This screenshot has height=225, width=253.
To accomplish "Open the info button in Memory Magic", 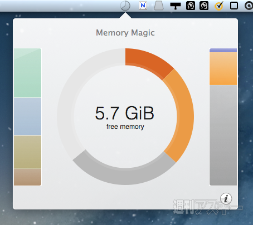I will click(226, 198).
